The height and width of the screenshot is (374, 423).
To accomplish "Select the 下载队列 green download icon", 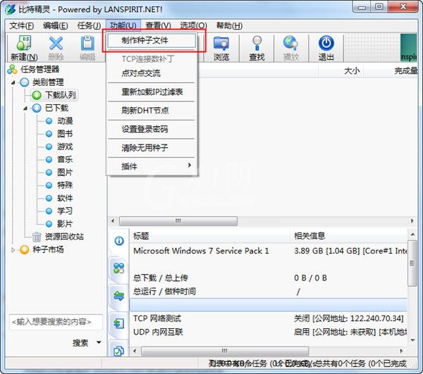I will (37, 95).
